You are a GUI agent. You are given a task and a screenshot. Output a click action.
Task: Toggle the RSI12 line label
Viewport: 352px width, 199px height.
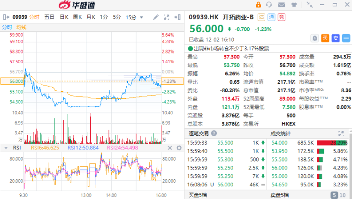(x=83, y=148)
